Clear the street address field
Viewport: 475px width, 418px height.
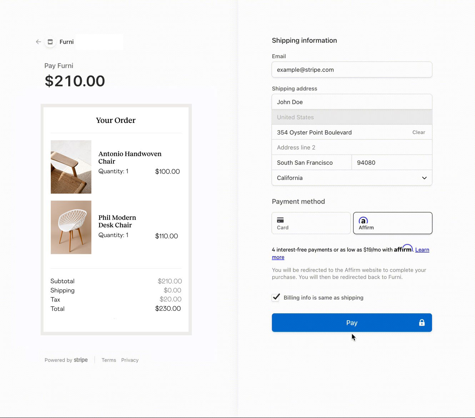[x=419, y=132]
